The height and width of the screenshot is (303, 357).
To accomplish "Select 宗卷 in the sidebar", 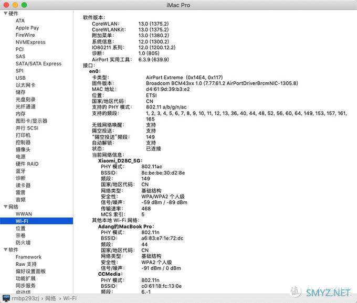I will tap(20, 235).
